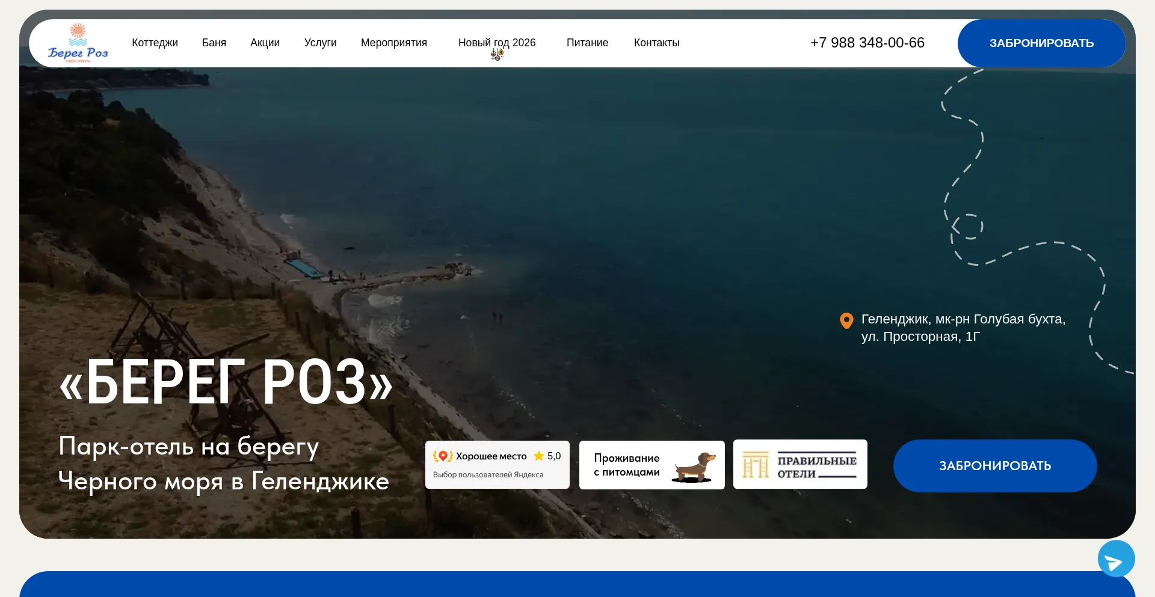1155x597 pixels.
Task: Click the location pin next to the address
Action: pyautogui.click(x=846, y=320)
